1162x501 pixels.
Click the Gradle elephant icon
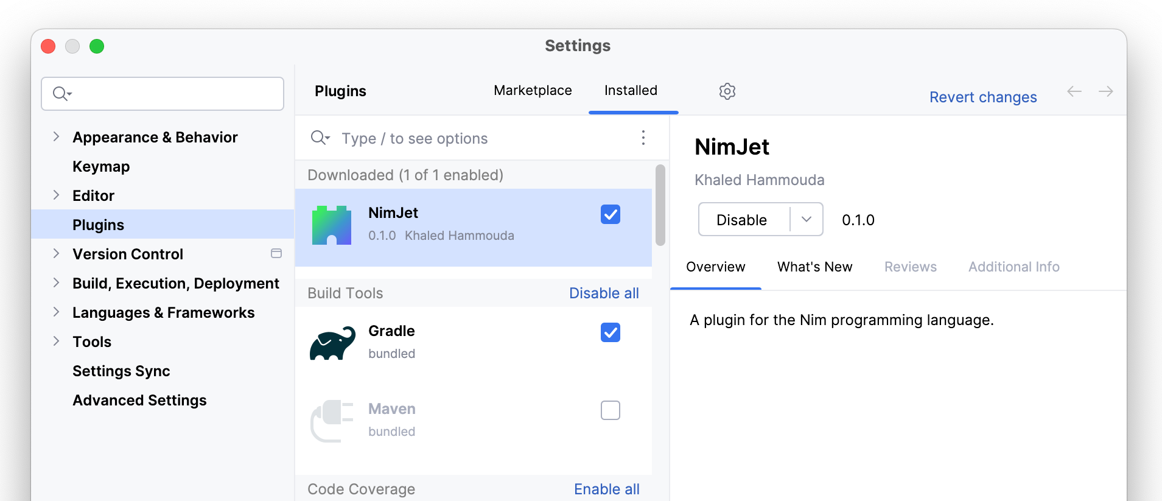pyautogui.click(x=332, y=343)
